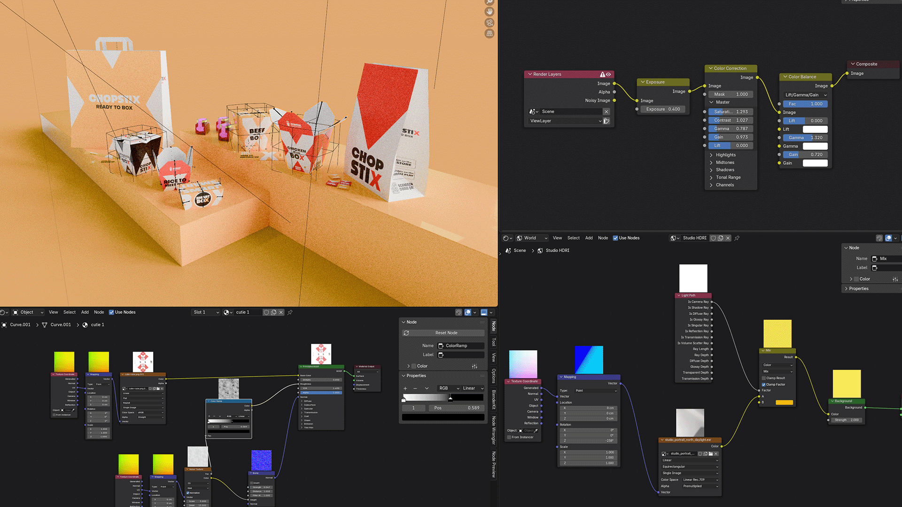Viewport: 902px width, 507px height.
Task: Toggle Use Nodes in World shader editor
Action: pyautogui.click(x=615, y=238)
